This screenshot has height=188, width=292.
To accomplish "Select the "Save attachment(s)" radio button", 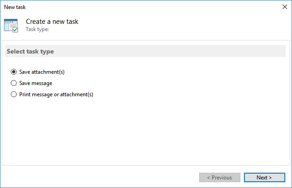I will point(13,72).
